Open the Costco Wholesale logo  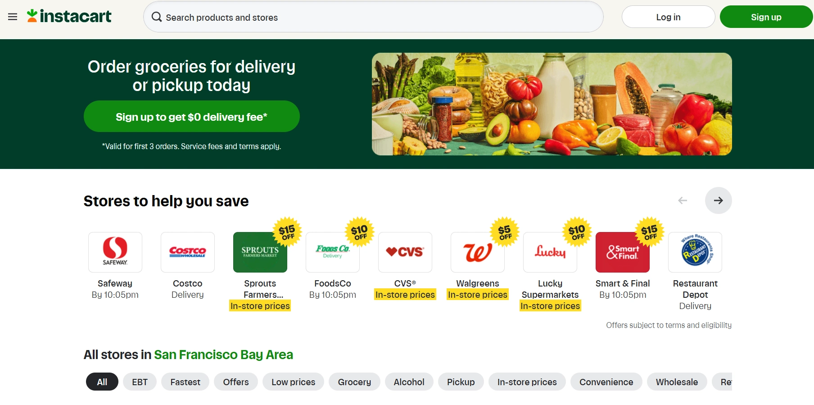tap(188, 252)
